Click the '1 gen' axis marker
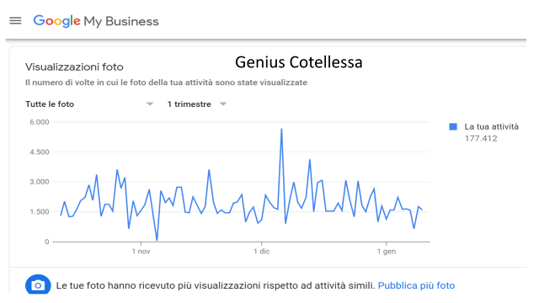Screen dimensions: 539x303 coord(387,252)
